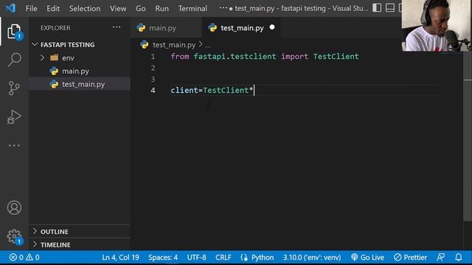The width and height of the screenshot is (472, 265).
Task: Click the VS Code logo icon
Action: point(11,8)
